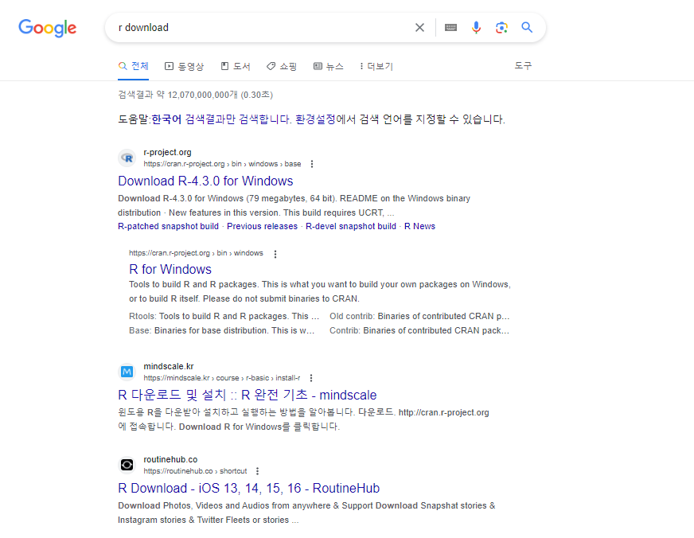This screenshot has height=538, width=694.
Task: Switch to the 도서 (Books) tab
Action: click(x=236, y=66)
